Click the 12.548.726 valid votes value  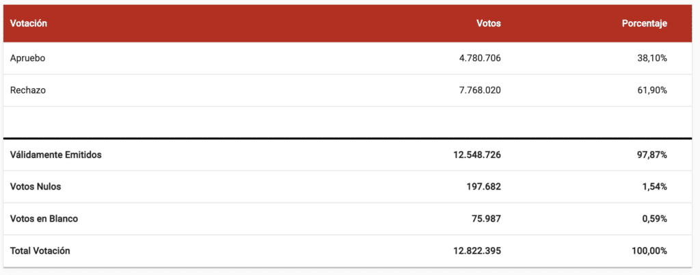(477, 155)
